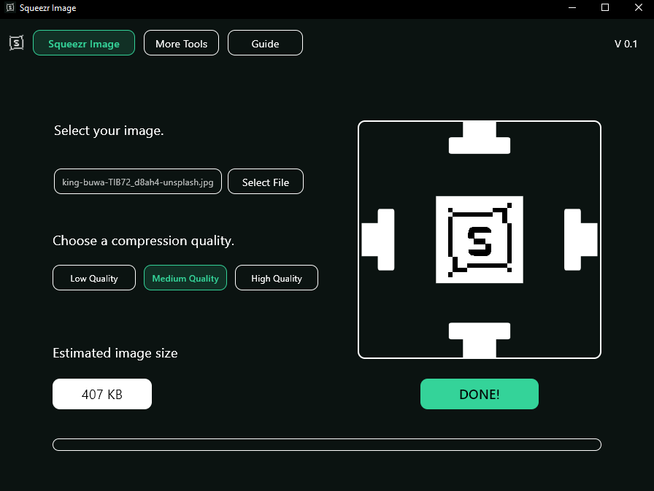Click the Squeezr logo icon beside the tabs
The image size is (654, 491).
click(x=16, y=43)
